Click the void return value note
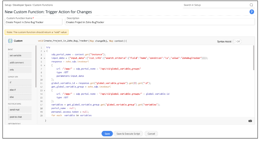Image resolution: width=261 pixels, height=141 pixels. (x=37, y=32)
